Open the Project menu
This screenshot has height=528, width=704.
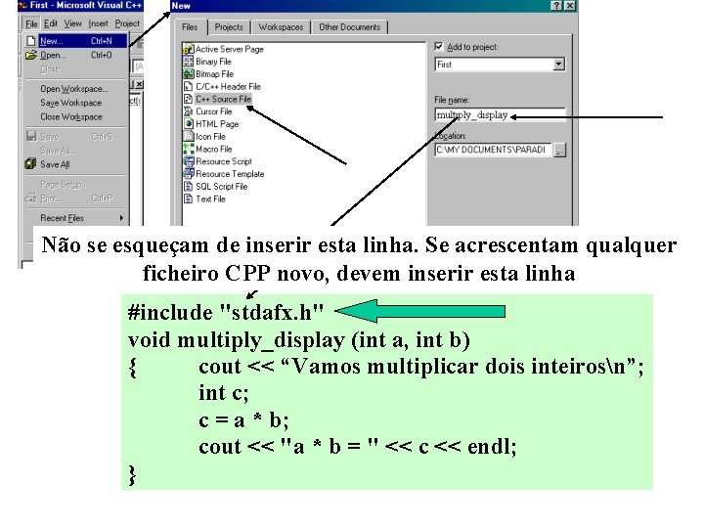[127, 23]
